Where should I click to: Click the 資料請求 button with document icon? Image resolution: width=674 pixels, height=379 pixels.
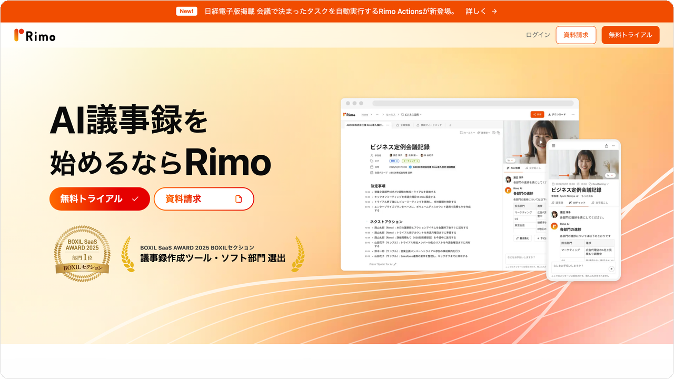pos(204,199)
